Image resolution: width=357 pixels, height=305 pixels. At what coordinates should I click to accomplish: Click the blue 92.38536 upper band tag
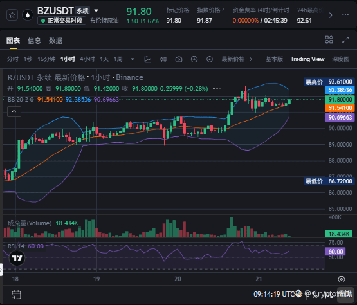pos(340,90)
